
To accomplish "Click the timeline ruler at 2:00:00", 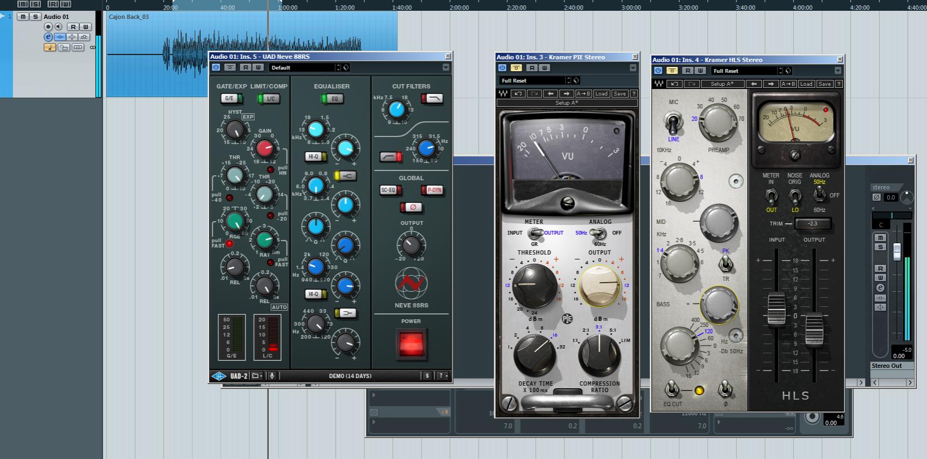I will point(459,8).
